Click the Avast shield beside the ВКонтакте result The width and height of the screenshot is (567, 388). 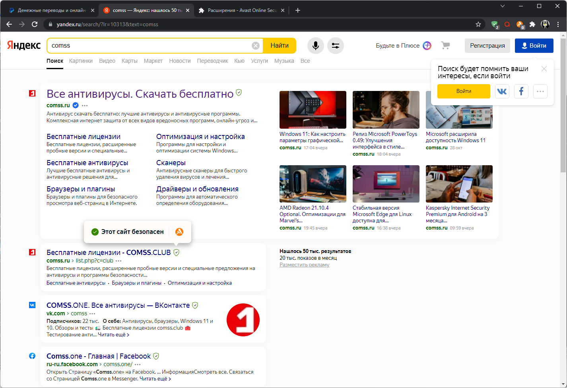click(x=195, y=305)
